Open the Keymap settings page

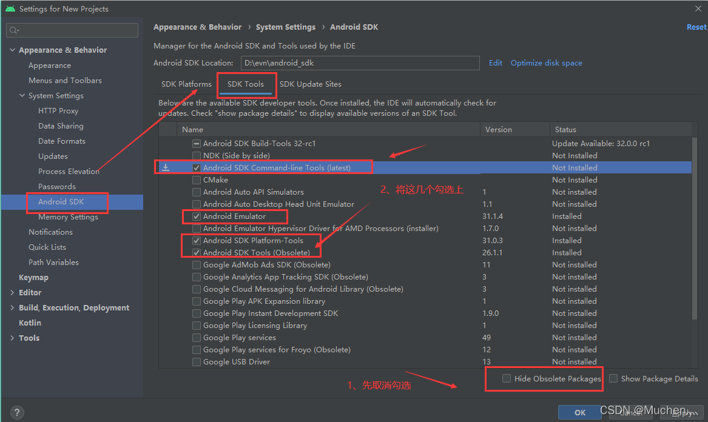[33, 278]
